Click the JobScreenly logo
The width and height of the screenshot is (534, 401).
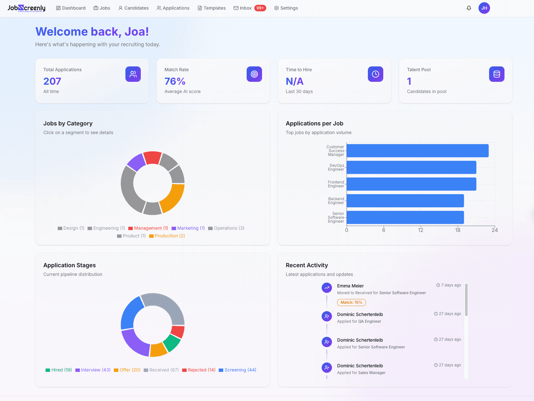27,8
